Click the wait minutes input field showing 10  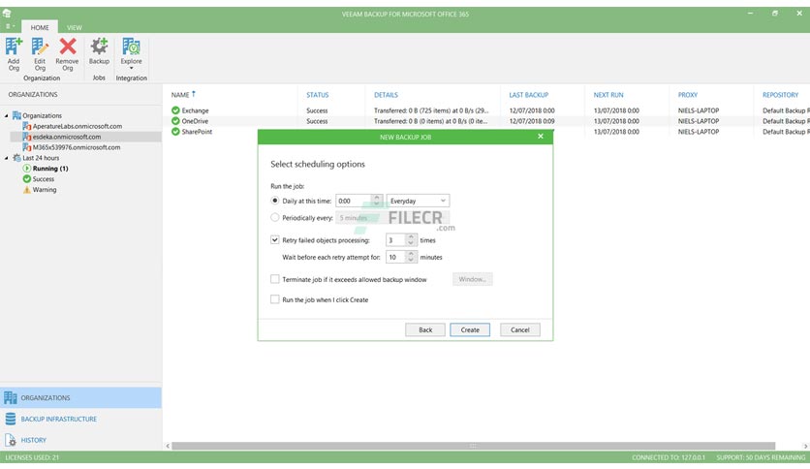pos(395,257)
